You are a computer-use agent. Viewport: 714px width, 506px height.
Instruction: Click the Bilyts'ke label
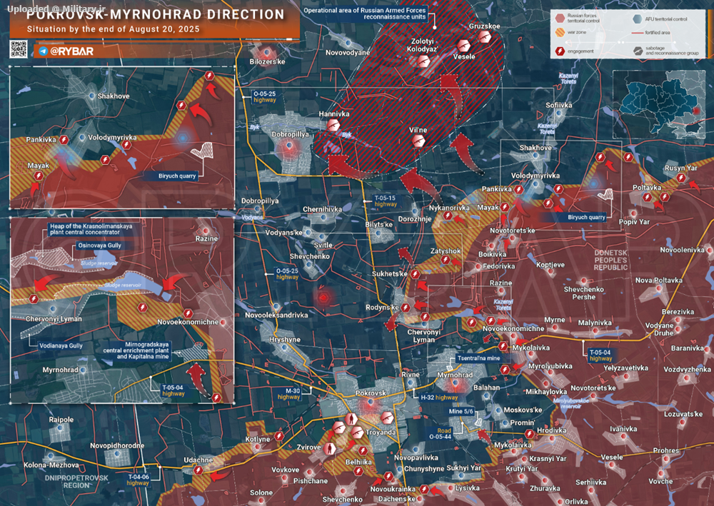click(x=379, y=225)
